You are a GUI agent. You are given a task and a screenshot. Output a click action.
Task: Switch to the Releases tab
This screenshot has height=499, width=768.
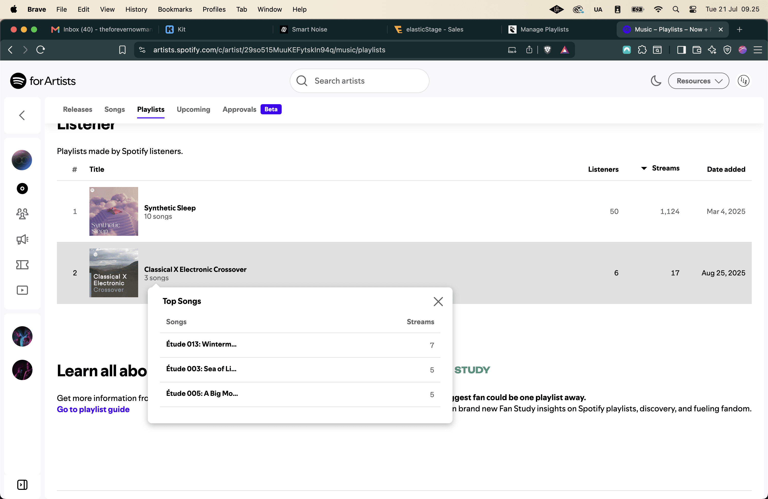77,109
